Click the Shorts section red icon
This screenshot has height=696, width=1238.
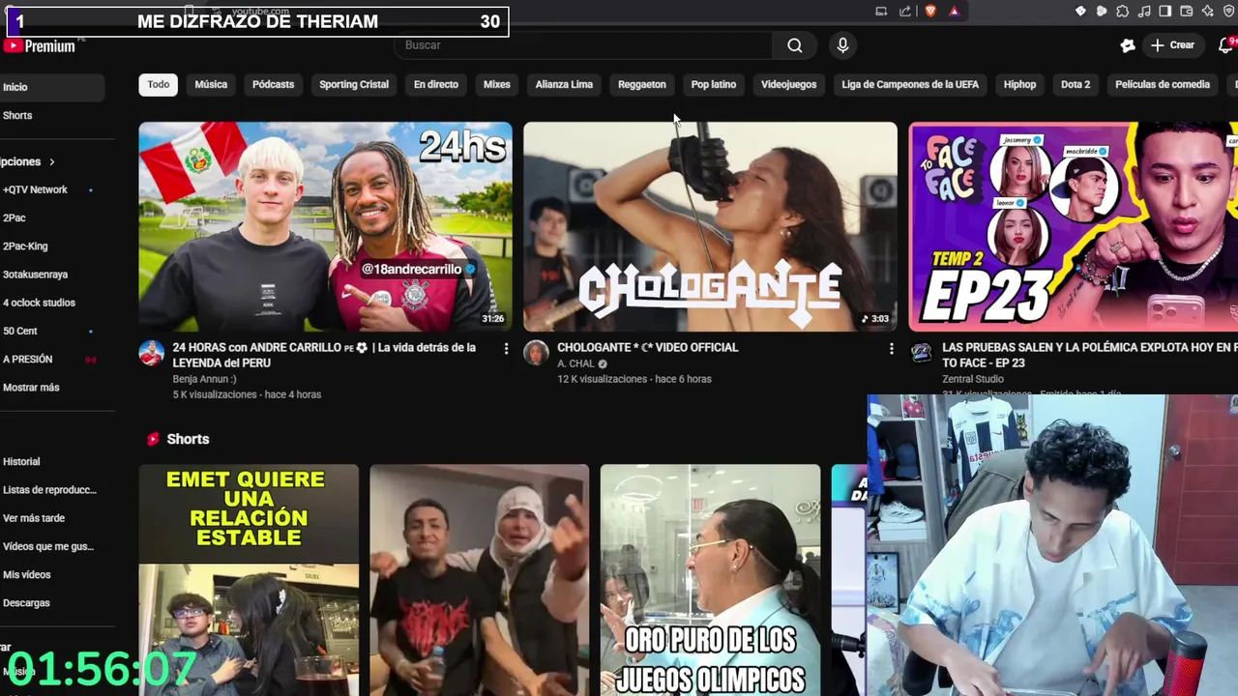[153, 439]
